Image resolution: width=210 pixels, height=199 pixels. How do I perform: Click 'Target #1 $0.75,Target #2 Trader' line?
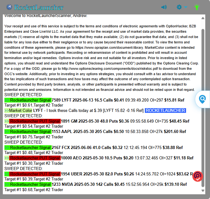[x=34, y=137]
